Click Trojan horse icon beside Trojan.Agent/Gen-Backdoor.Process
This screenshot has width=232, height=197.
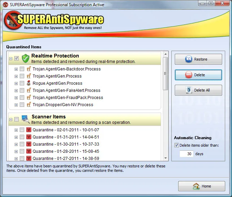click(29, 69)
